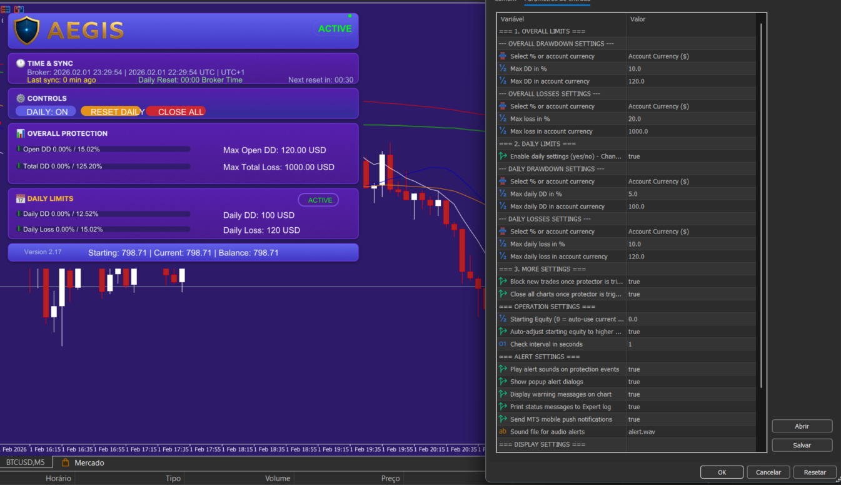This screenshot has width=841, height=485.
Task: Open the Mercado tab
Action: 83,462
